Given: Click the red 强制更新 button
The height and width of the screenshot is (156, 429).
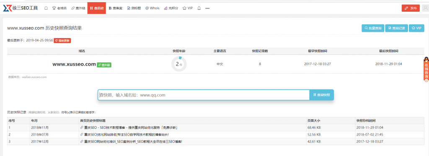Looking at the screenshot, I should (62, 41).
